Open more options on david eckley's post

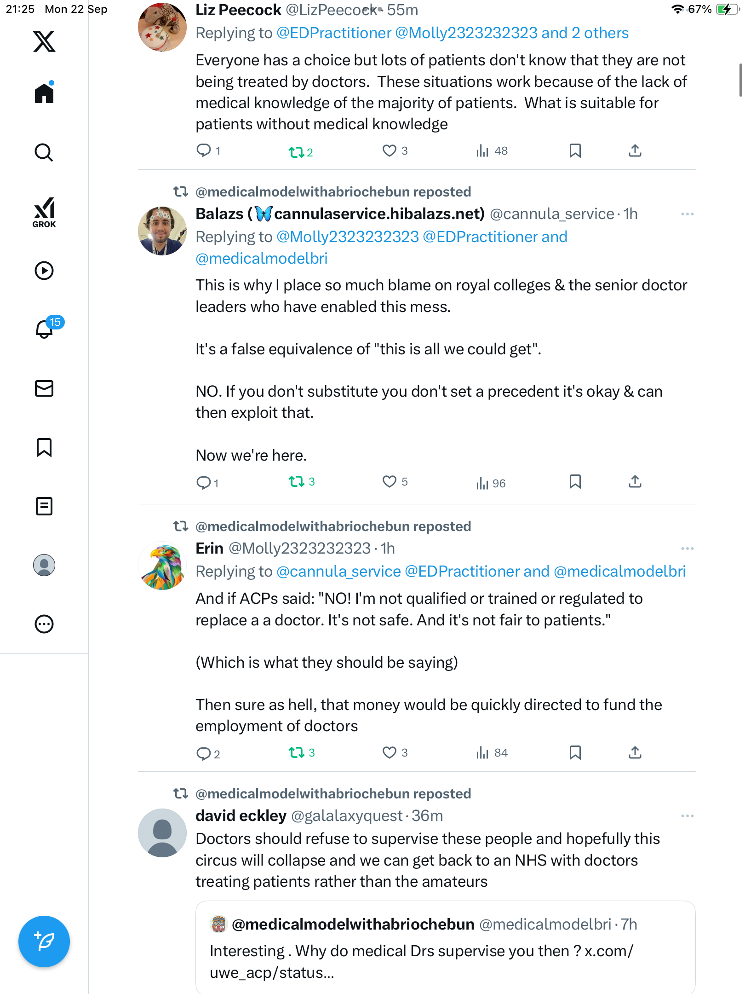coord(687,816)
